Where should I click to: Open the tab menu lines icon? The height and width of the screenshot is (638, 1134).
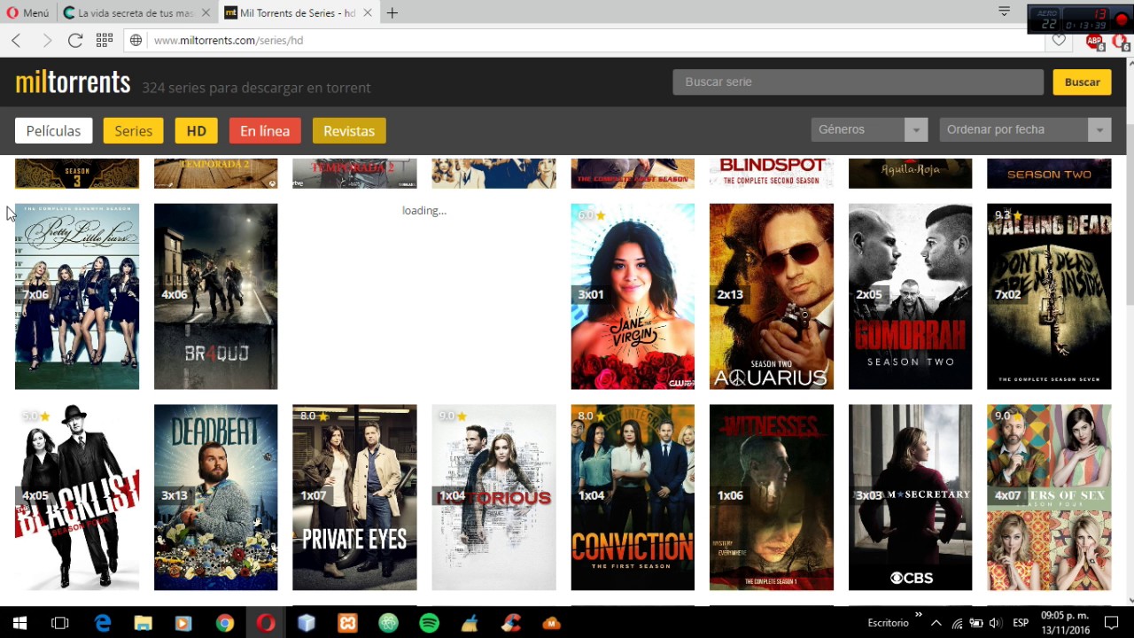tap(1004, 12)
